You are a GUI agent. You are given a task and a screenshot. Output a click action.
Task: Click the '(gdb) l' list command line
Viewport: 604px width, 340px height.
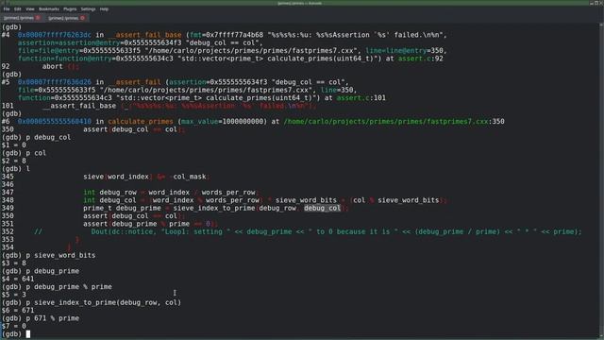16,168
